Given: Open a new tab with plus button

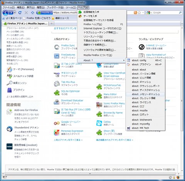Looking at the screenshot, I should (x=52, y=23).
